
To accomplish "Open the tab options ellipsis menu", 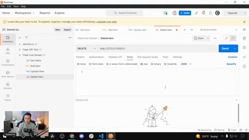I will click(192, 30).
